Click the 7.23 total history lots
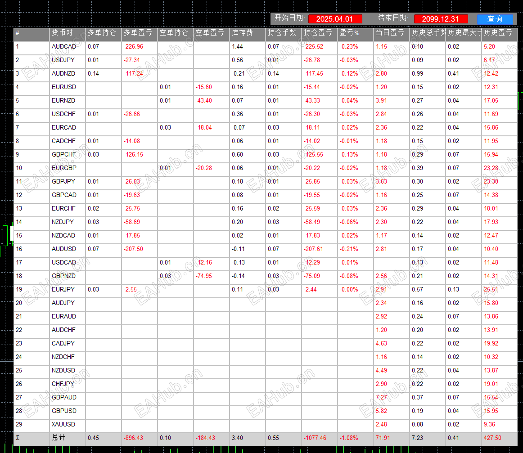Image resolution: width=523 pixels, height=453 pixels. pyautogui.click(x=418, y=438)
